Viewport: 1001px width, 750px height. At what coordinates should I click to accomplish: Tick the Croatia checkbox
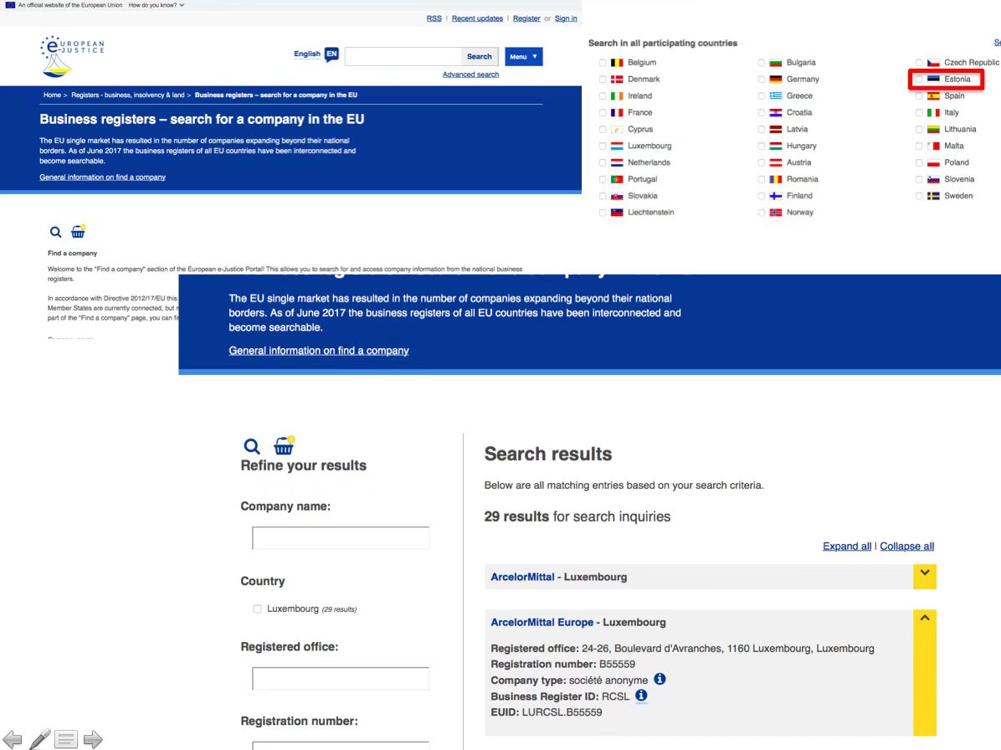[x=761, y=112]
